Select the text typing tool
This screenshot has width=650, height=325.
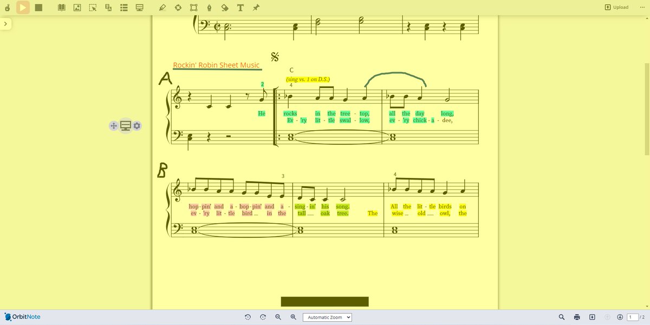pyautogui.click(x=239, y=8)
